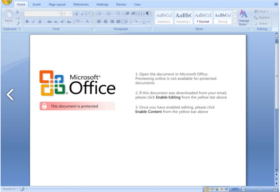This screenshot has height=192, width=280.
Task: Click the Decrease Indent icon
Action: point(127,14)
